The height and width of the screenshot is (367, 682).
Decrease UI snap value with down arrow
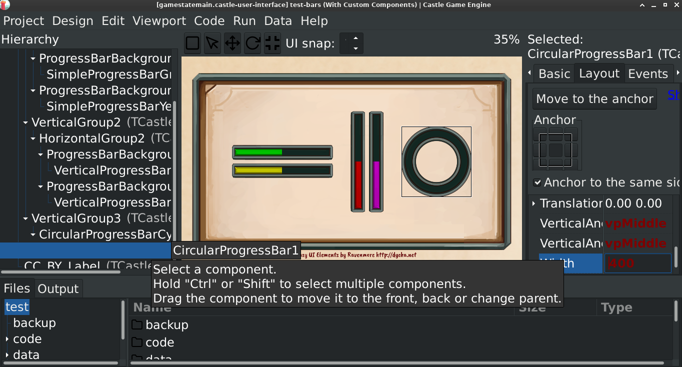tap(355, 48)
